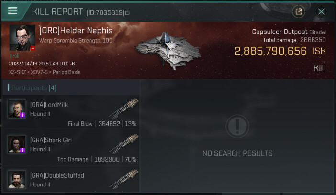The height and width of the screenshot is (195, 336).
Task: Click Shark Girl's Hound II ship icon
Action: 124,144
